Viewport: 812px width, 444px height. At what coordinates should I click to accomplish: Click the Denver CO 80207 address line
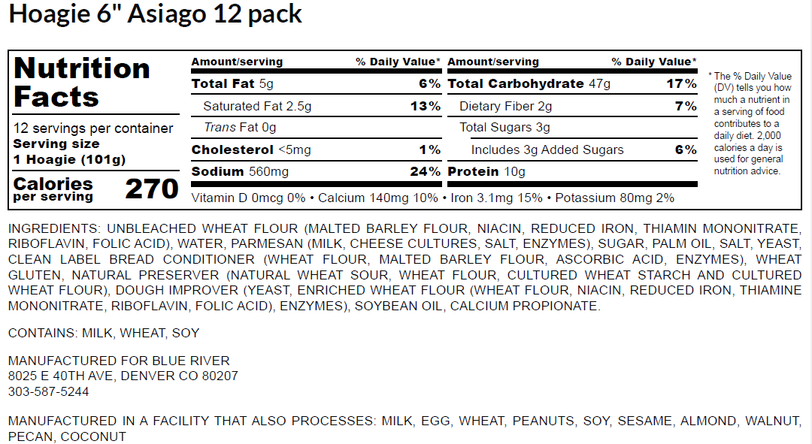click(x=123, y=376)
